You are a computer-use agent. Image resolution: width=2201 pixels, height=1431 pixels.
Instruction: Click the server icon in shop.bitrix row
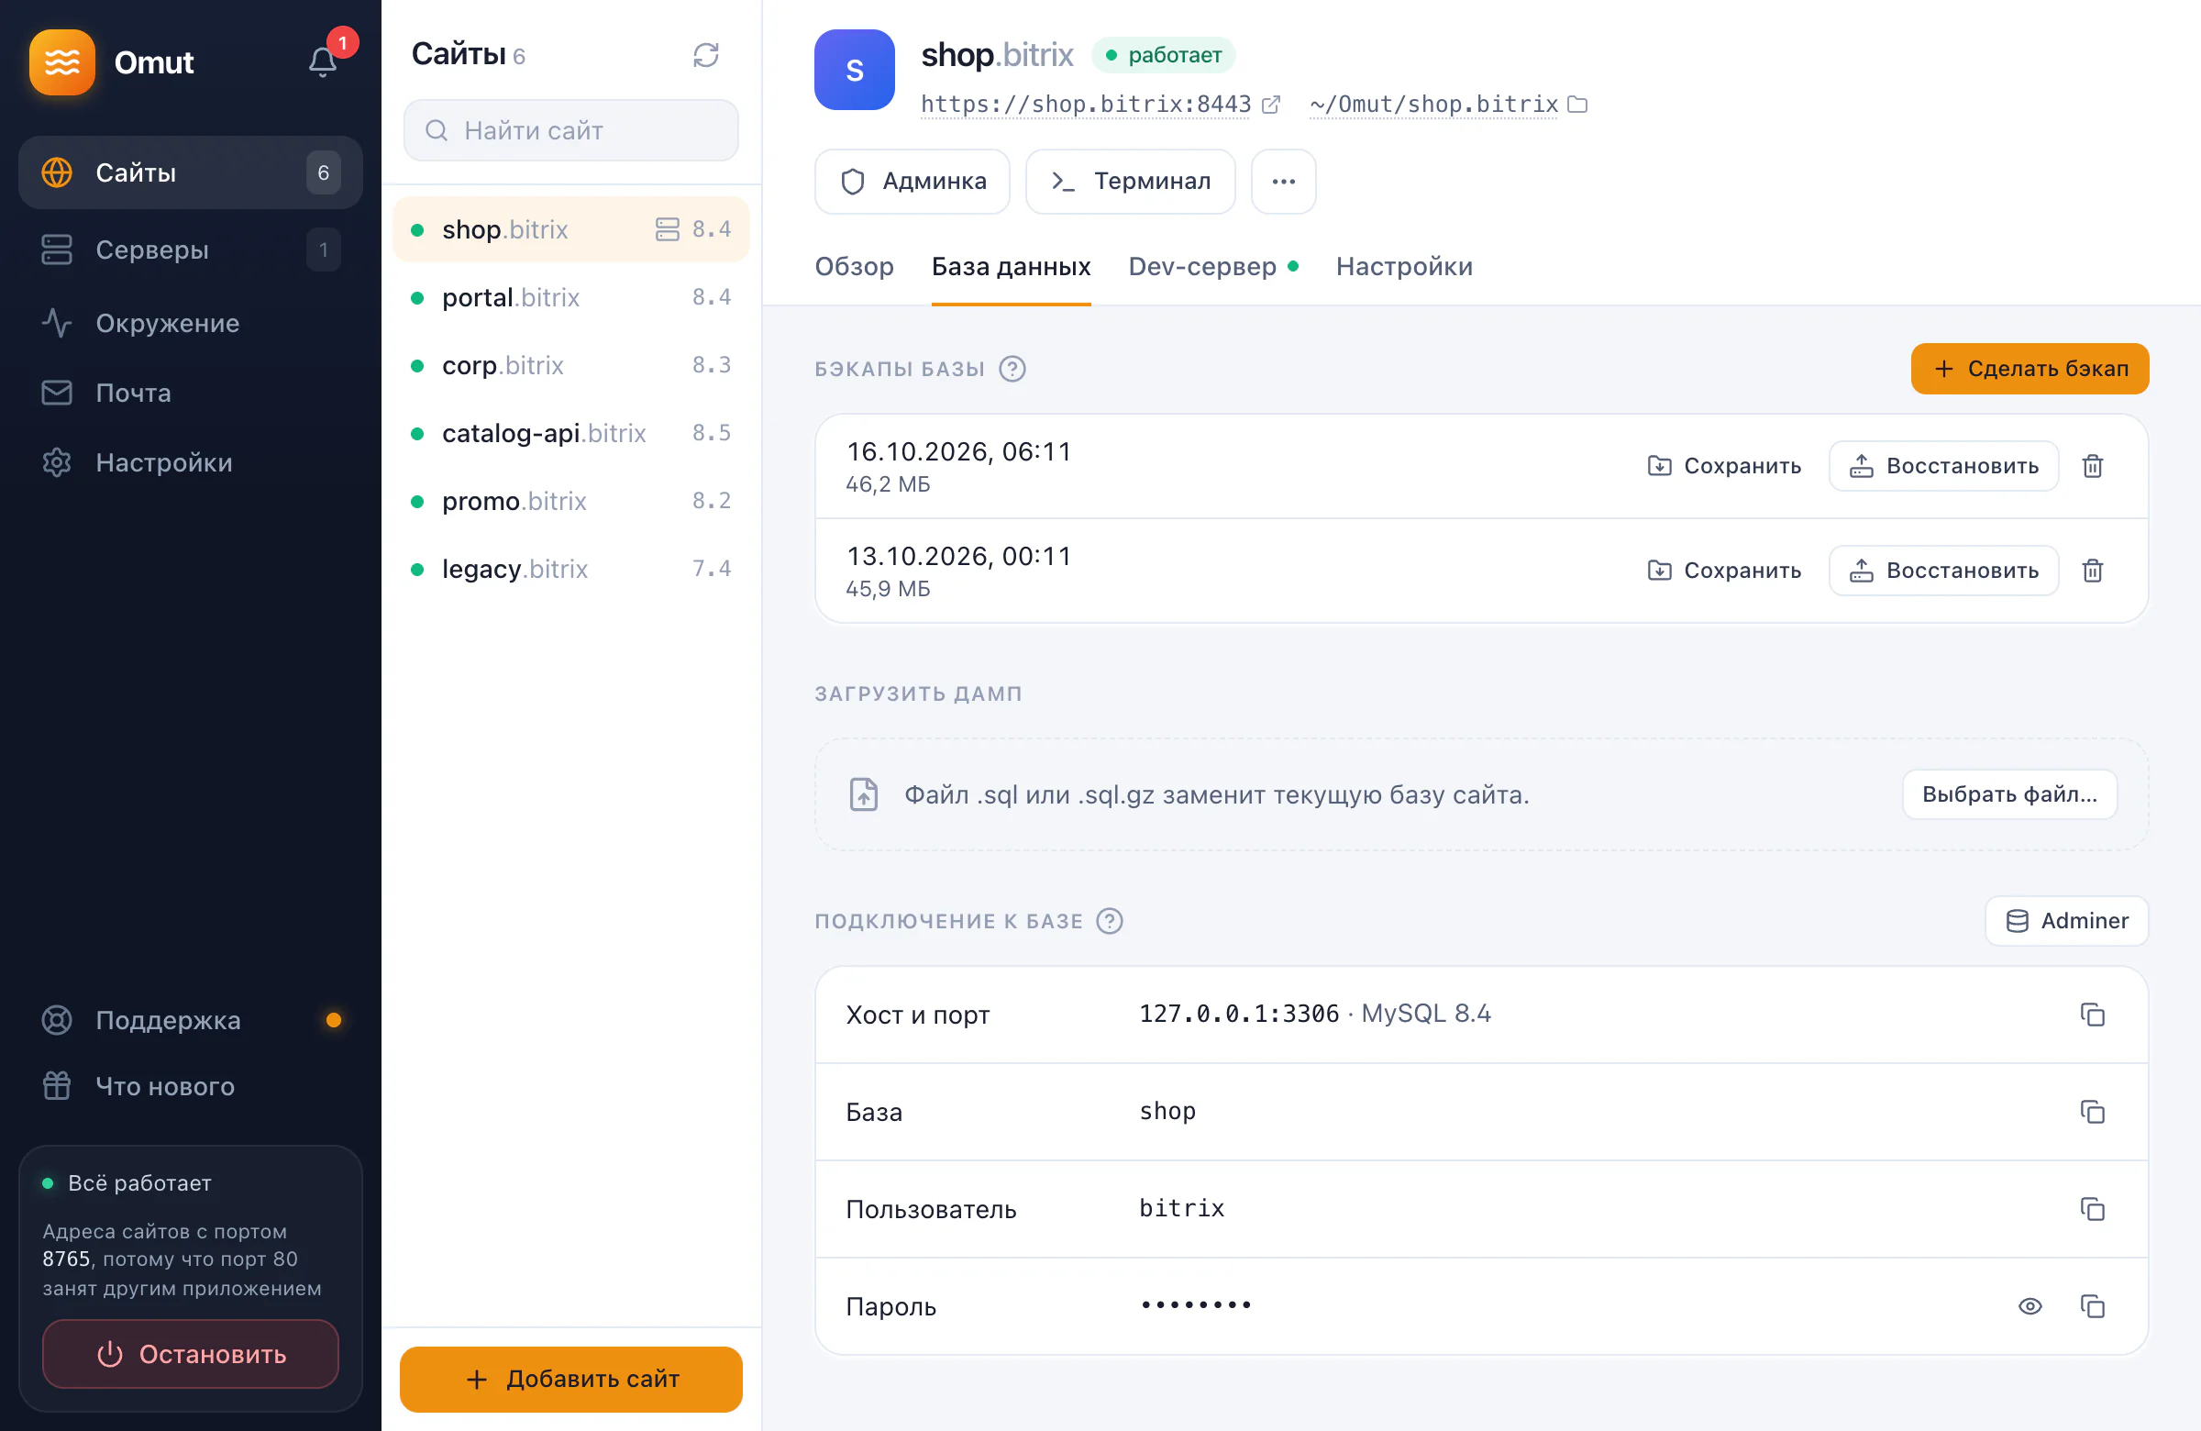pos(667,229)
